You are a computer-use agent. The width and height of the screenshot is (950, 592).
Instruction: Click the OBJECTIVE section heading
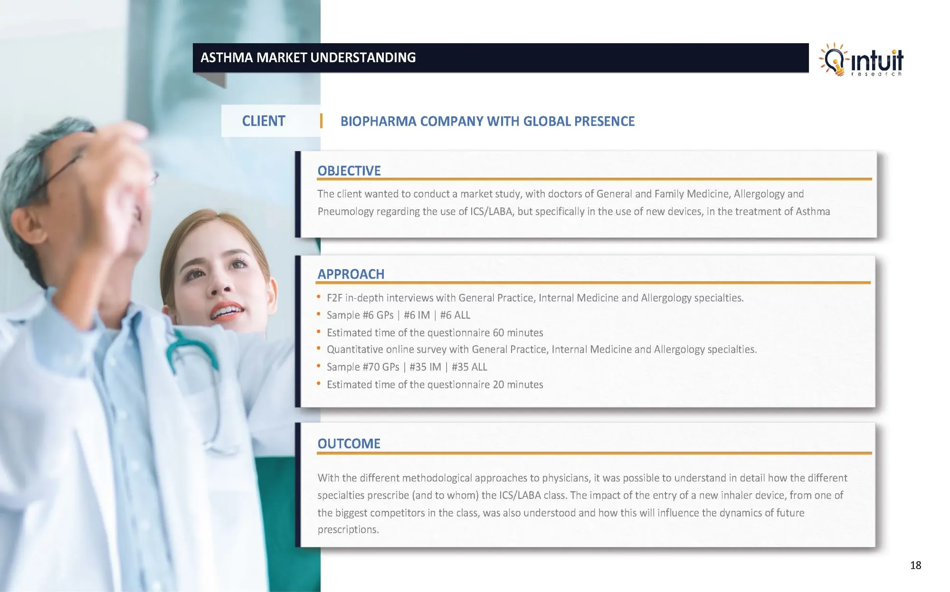[x=349, y=171]
